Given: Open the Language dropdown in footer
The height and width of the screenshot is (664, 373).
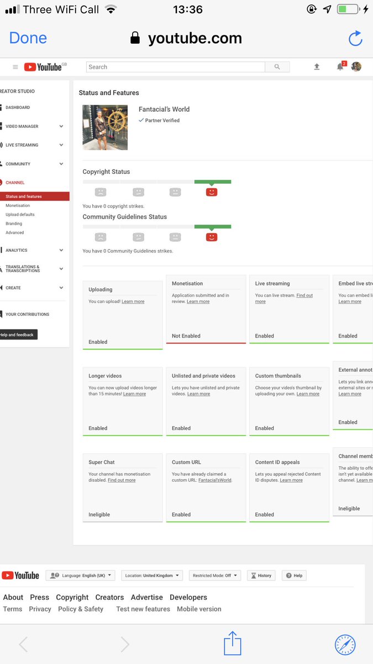Looking at the screenshot, I should (x=80, y=575).
